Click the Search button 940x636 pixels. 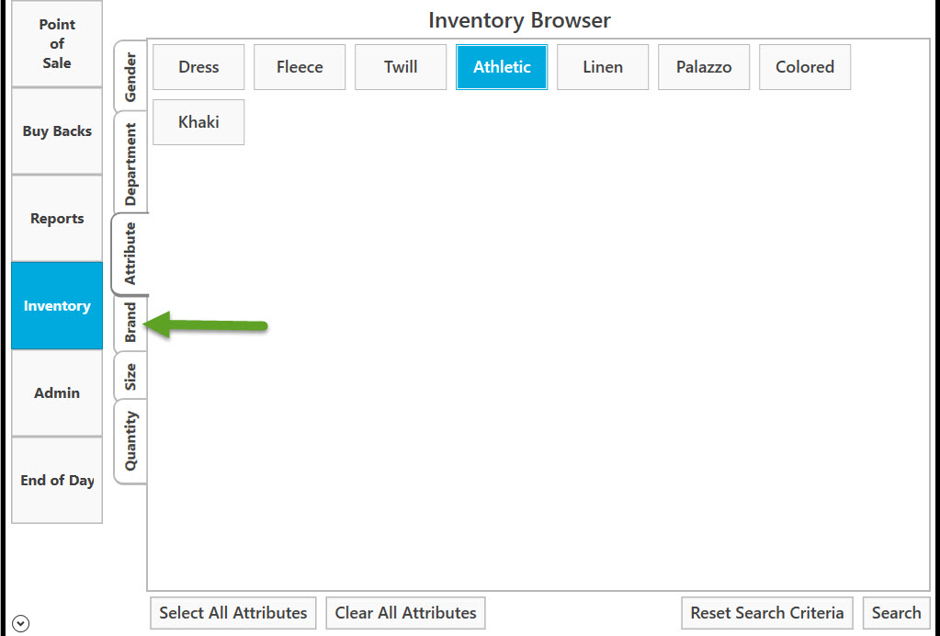[x=896, y=613]
